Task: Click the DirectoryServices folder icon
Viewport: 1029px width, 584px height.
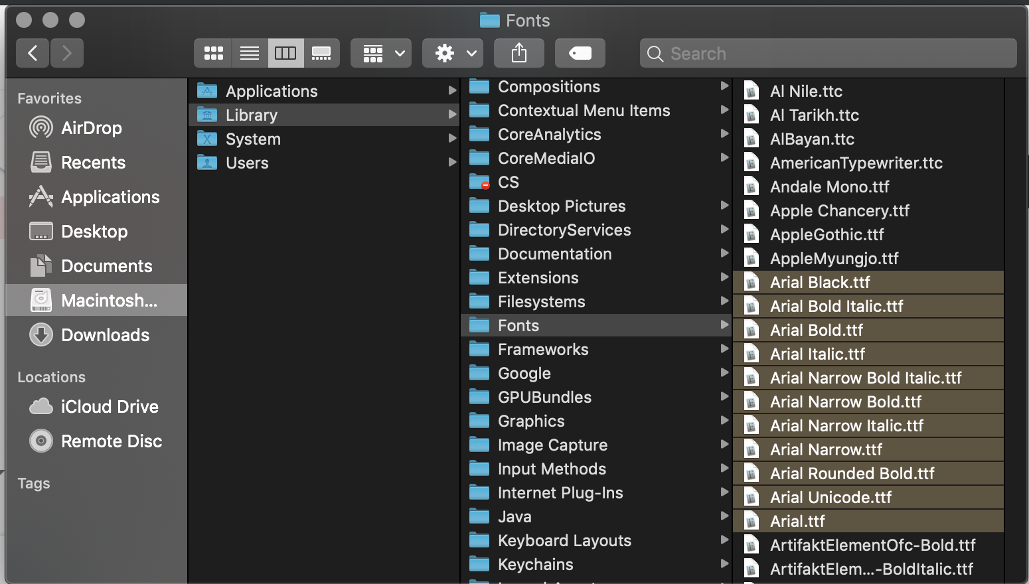Action: point(479,230)
